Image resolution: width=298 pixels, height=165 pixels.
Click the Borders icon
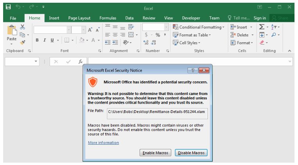click(67, 40)
